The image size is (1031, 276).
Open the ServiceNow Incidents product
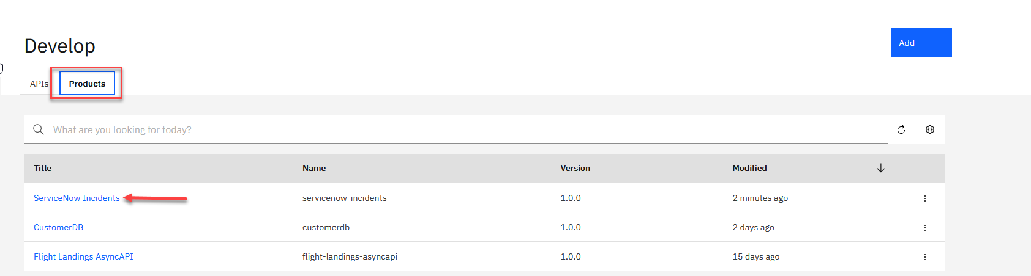tap(77, 198)
